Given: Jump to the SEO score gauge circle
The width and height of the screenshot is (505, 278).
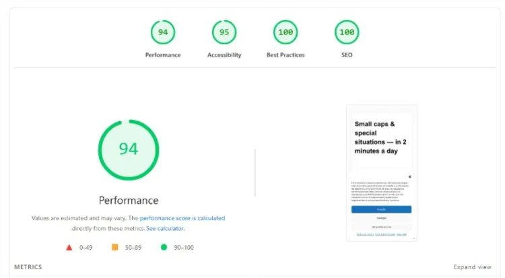Looking at the screenshot, I should coord(347,32).
